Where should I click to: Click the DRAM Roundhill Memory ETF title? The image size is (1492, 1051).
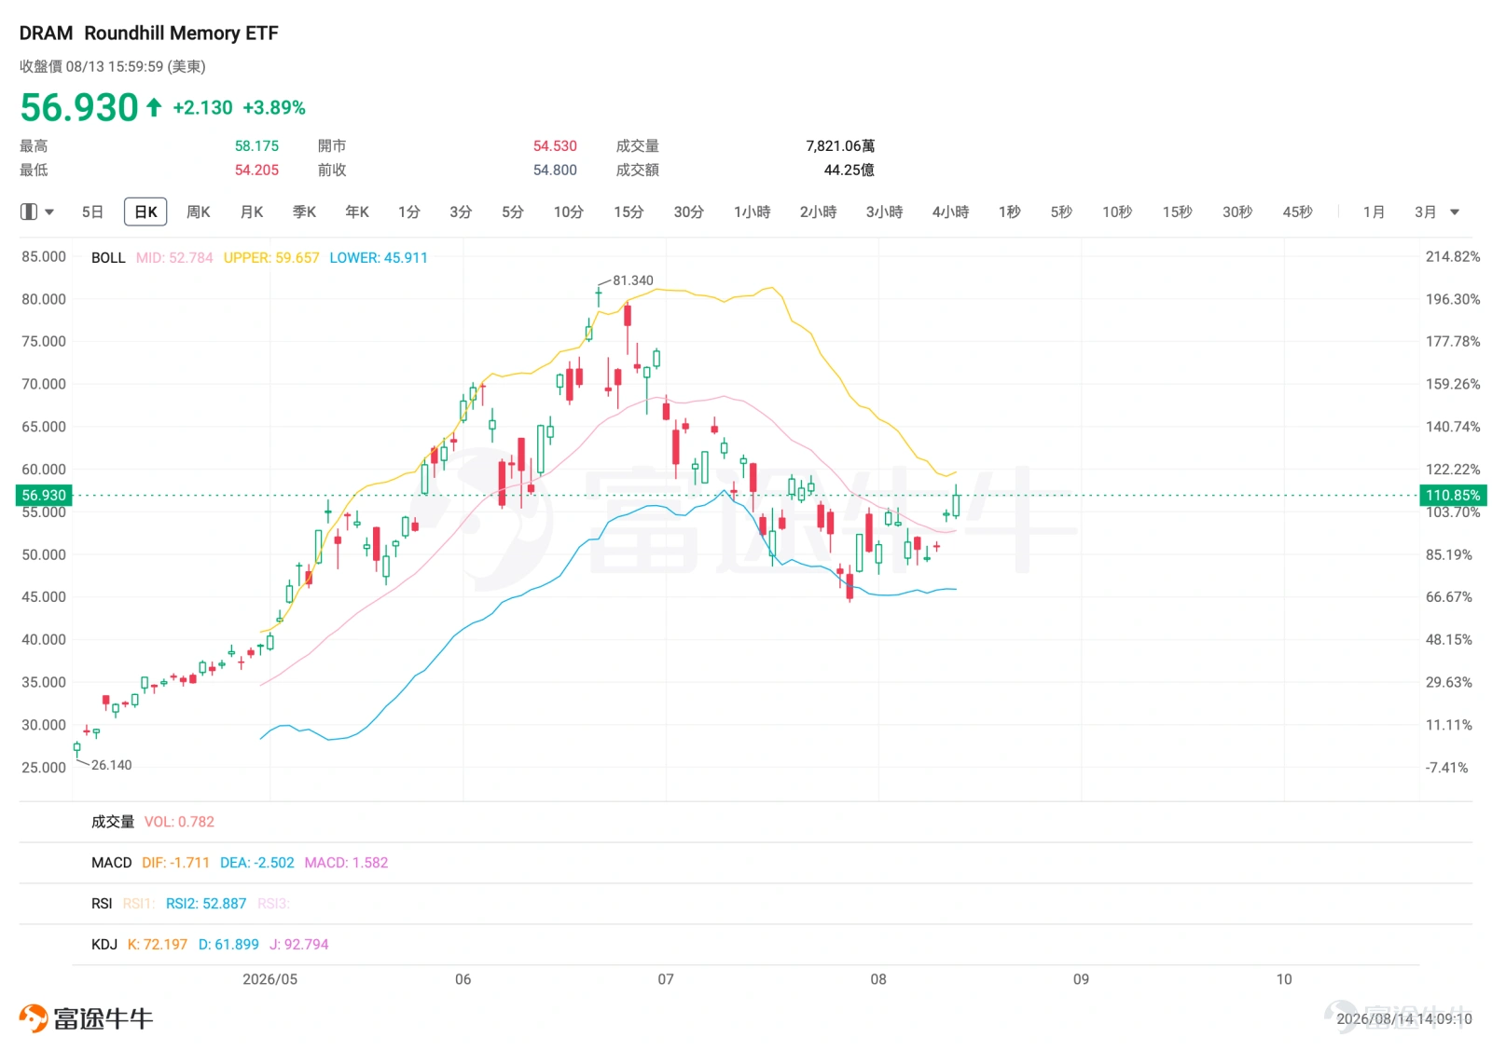pos(149,34)
